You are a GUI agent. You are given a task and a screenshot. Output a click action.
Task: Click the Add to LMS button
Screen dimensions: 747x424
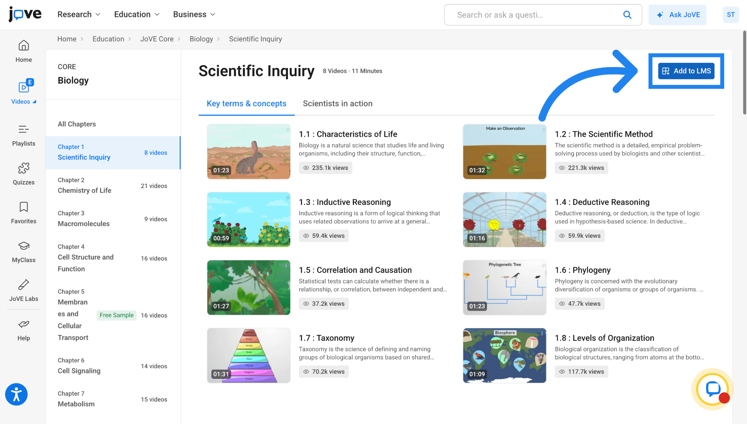pos(686,71)
